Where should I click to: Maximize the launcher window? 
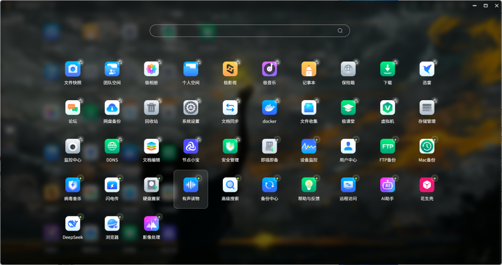point(485,5)
